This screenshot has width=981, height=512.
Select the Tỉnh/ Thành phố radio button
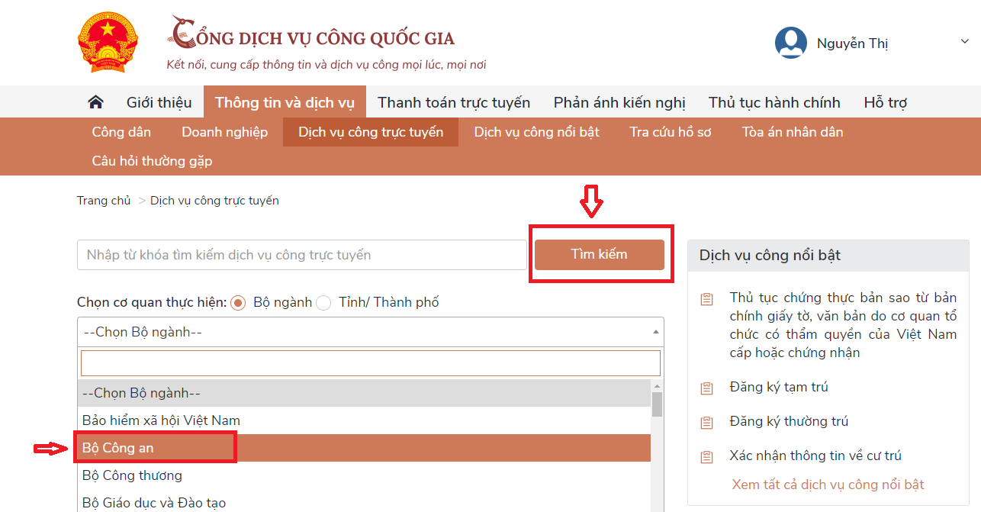click(323, 303)
